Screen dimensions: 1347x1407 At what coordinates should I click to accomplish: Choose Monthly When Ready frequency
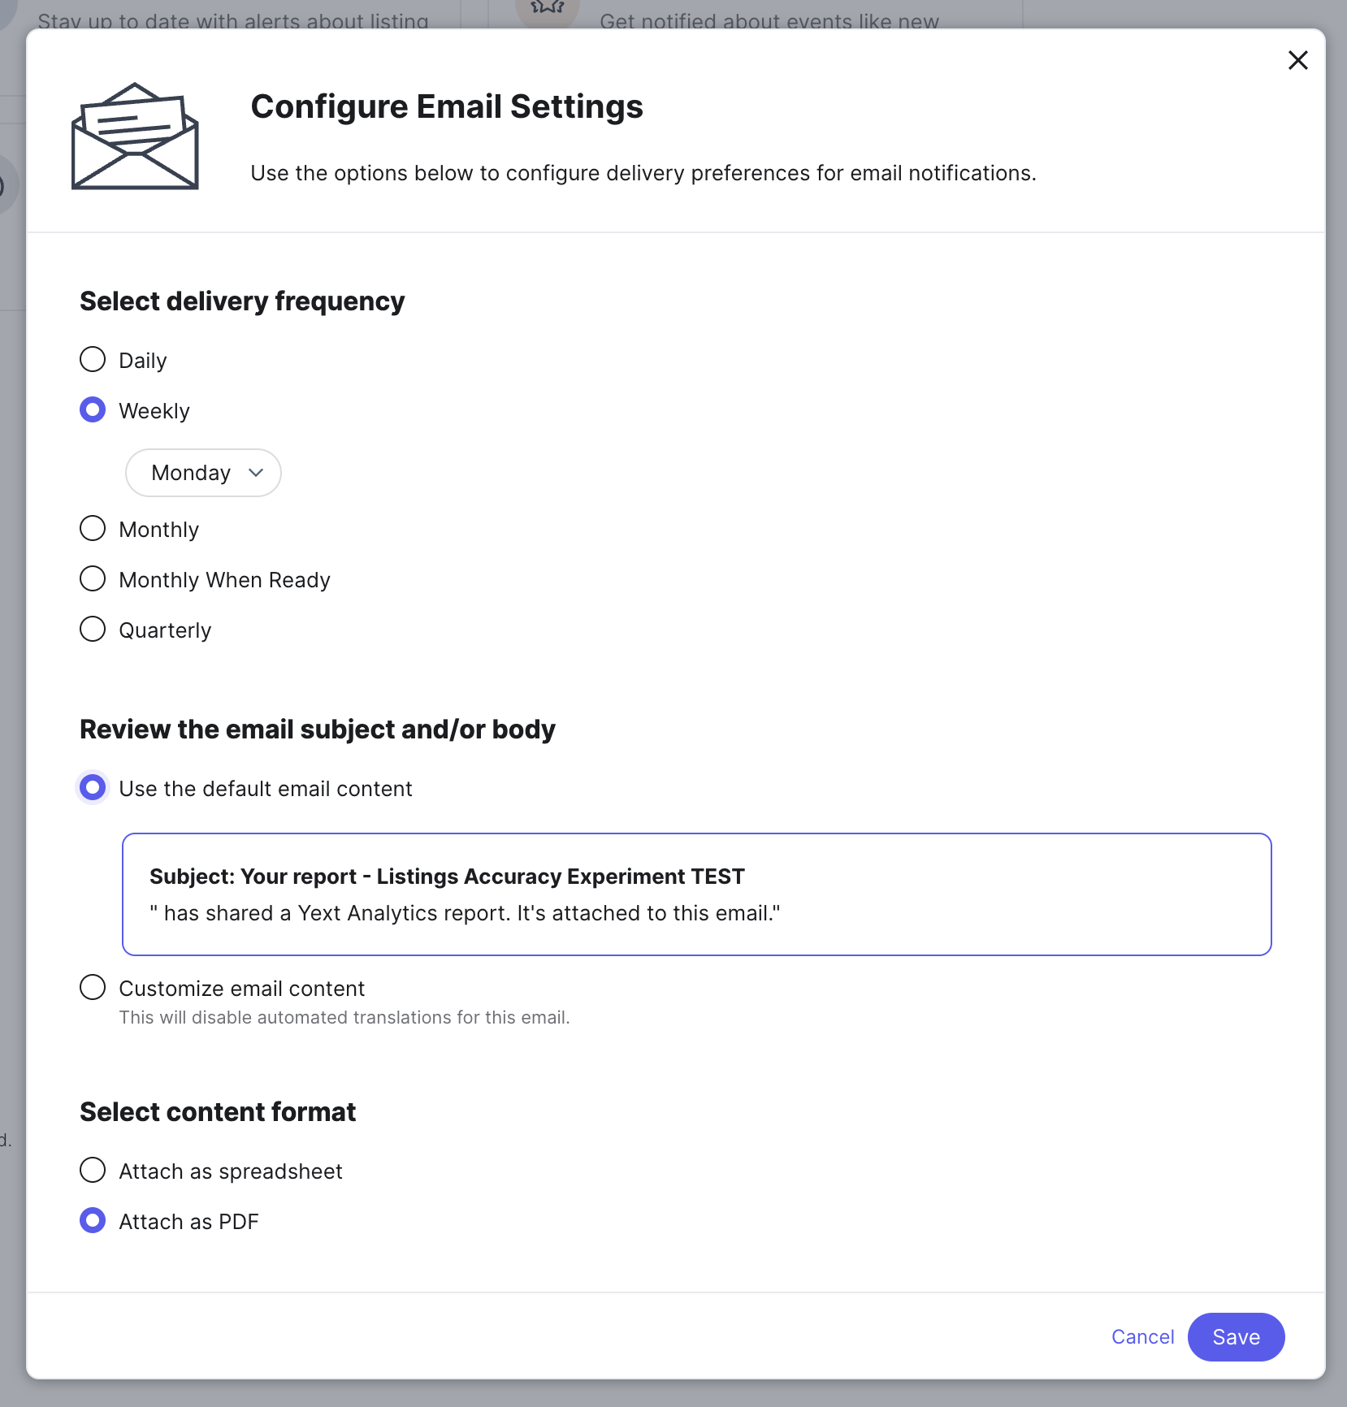(x=93, y=578)
